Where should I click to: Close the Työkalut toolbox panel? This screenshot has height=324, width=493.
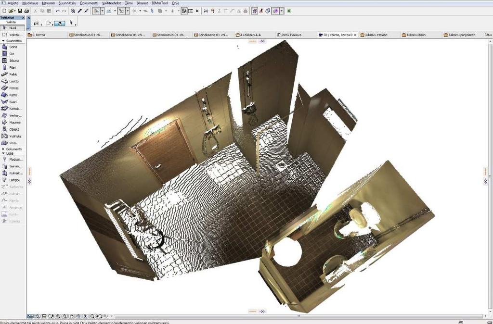coord(23,18)
